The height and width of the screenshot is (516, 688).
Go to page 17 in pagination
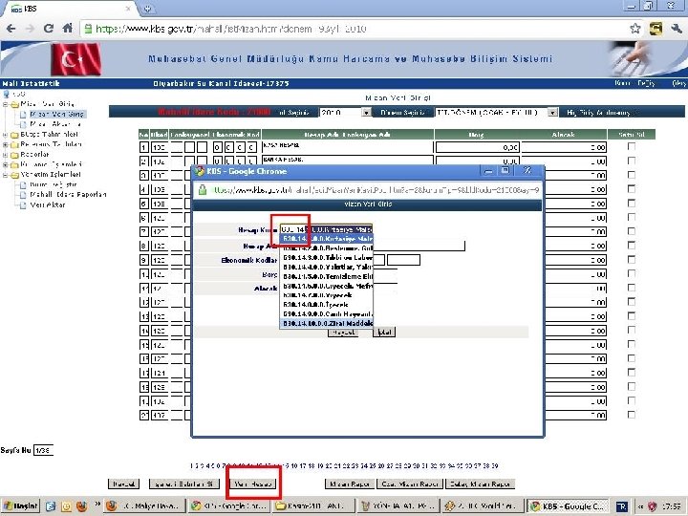(x=303, y=466)
